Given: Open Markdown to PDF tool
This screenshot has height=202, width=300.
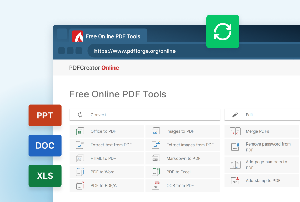Looking at the screenshot, I should 183,159.
